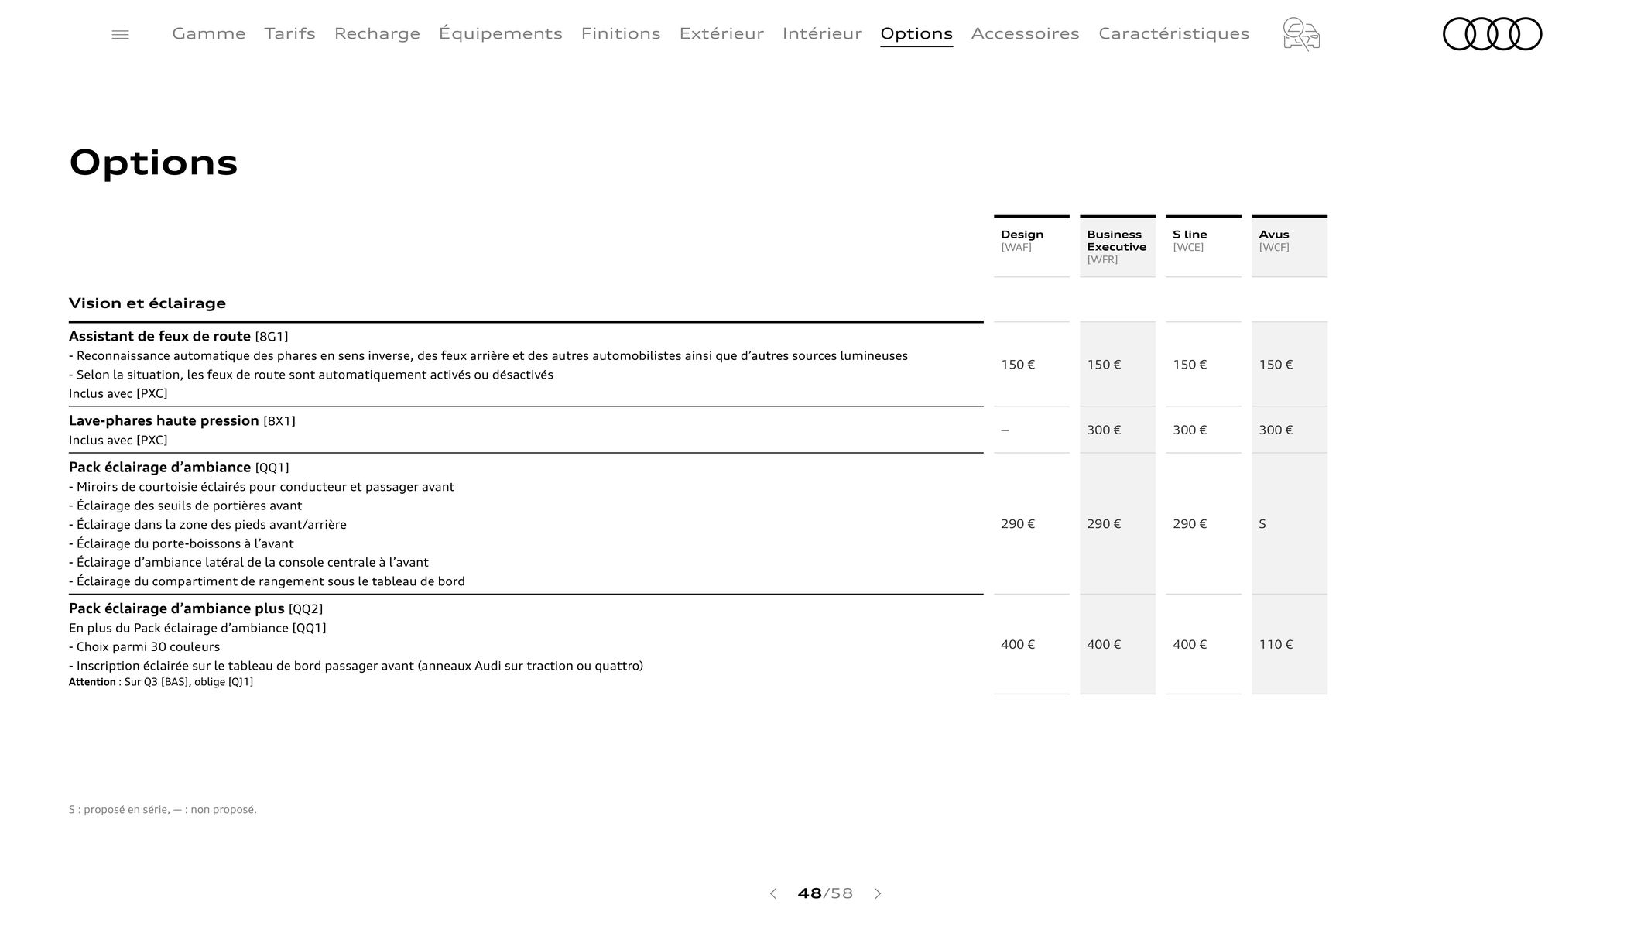Click the Avus S value for QQ1
This screenshot has width=1651, height=929.
[x=1262, y=524]
